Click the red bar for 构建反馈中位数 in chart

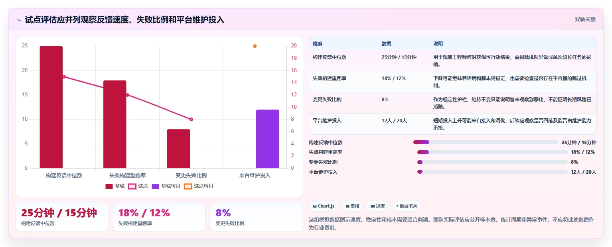pyautogui.click(x=51, y=107)
